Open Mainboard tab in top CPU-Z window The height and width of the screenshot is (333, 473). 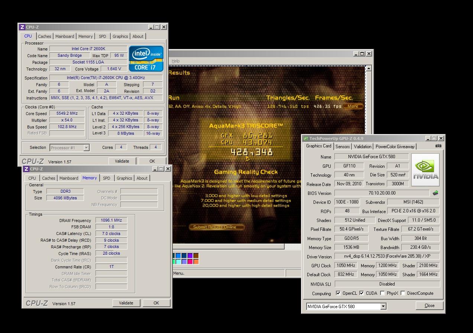coord(65,36)
